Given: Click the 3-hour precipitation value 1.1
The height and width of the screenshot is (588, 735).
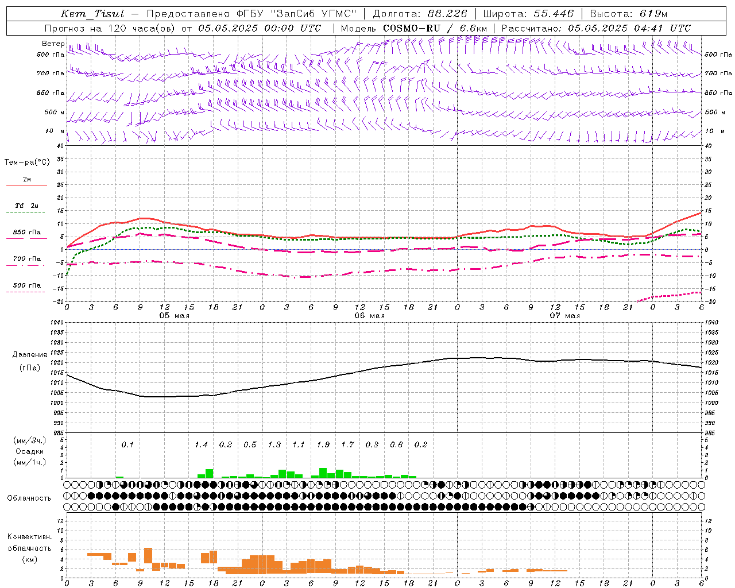Looking at the screenshot, I should point(299,444).
